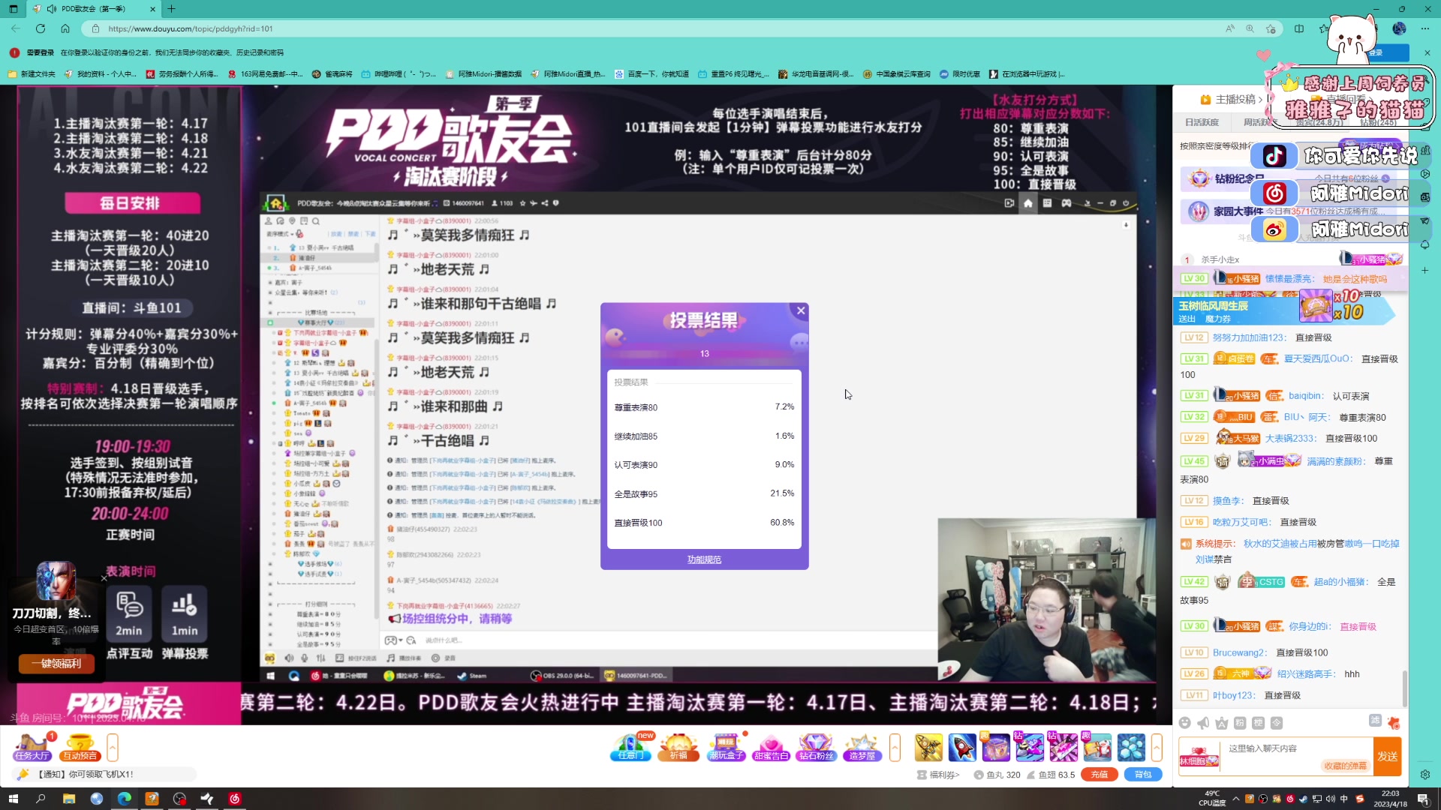Image resolution: width=1441 pixels, height=810 pixels.
Task: Toggle the 梗 option near chat input
Action: point(1259,722)
